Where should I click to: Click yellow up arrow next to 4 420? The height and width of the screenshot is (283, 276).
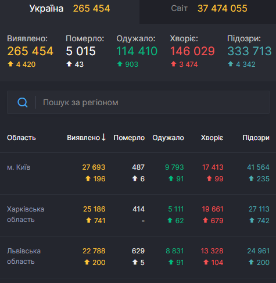coord(10,64)
